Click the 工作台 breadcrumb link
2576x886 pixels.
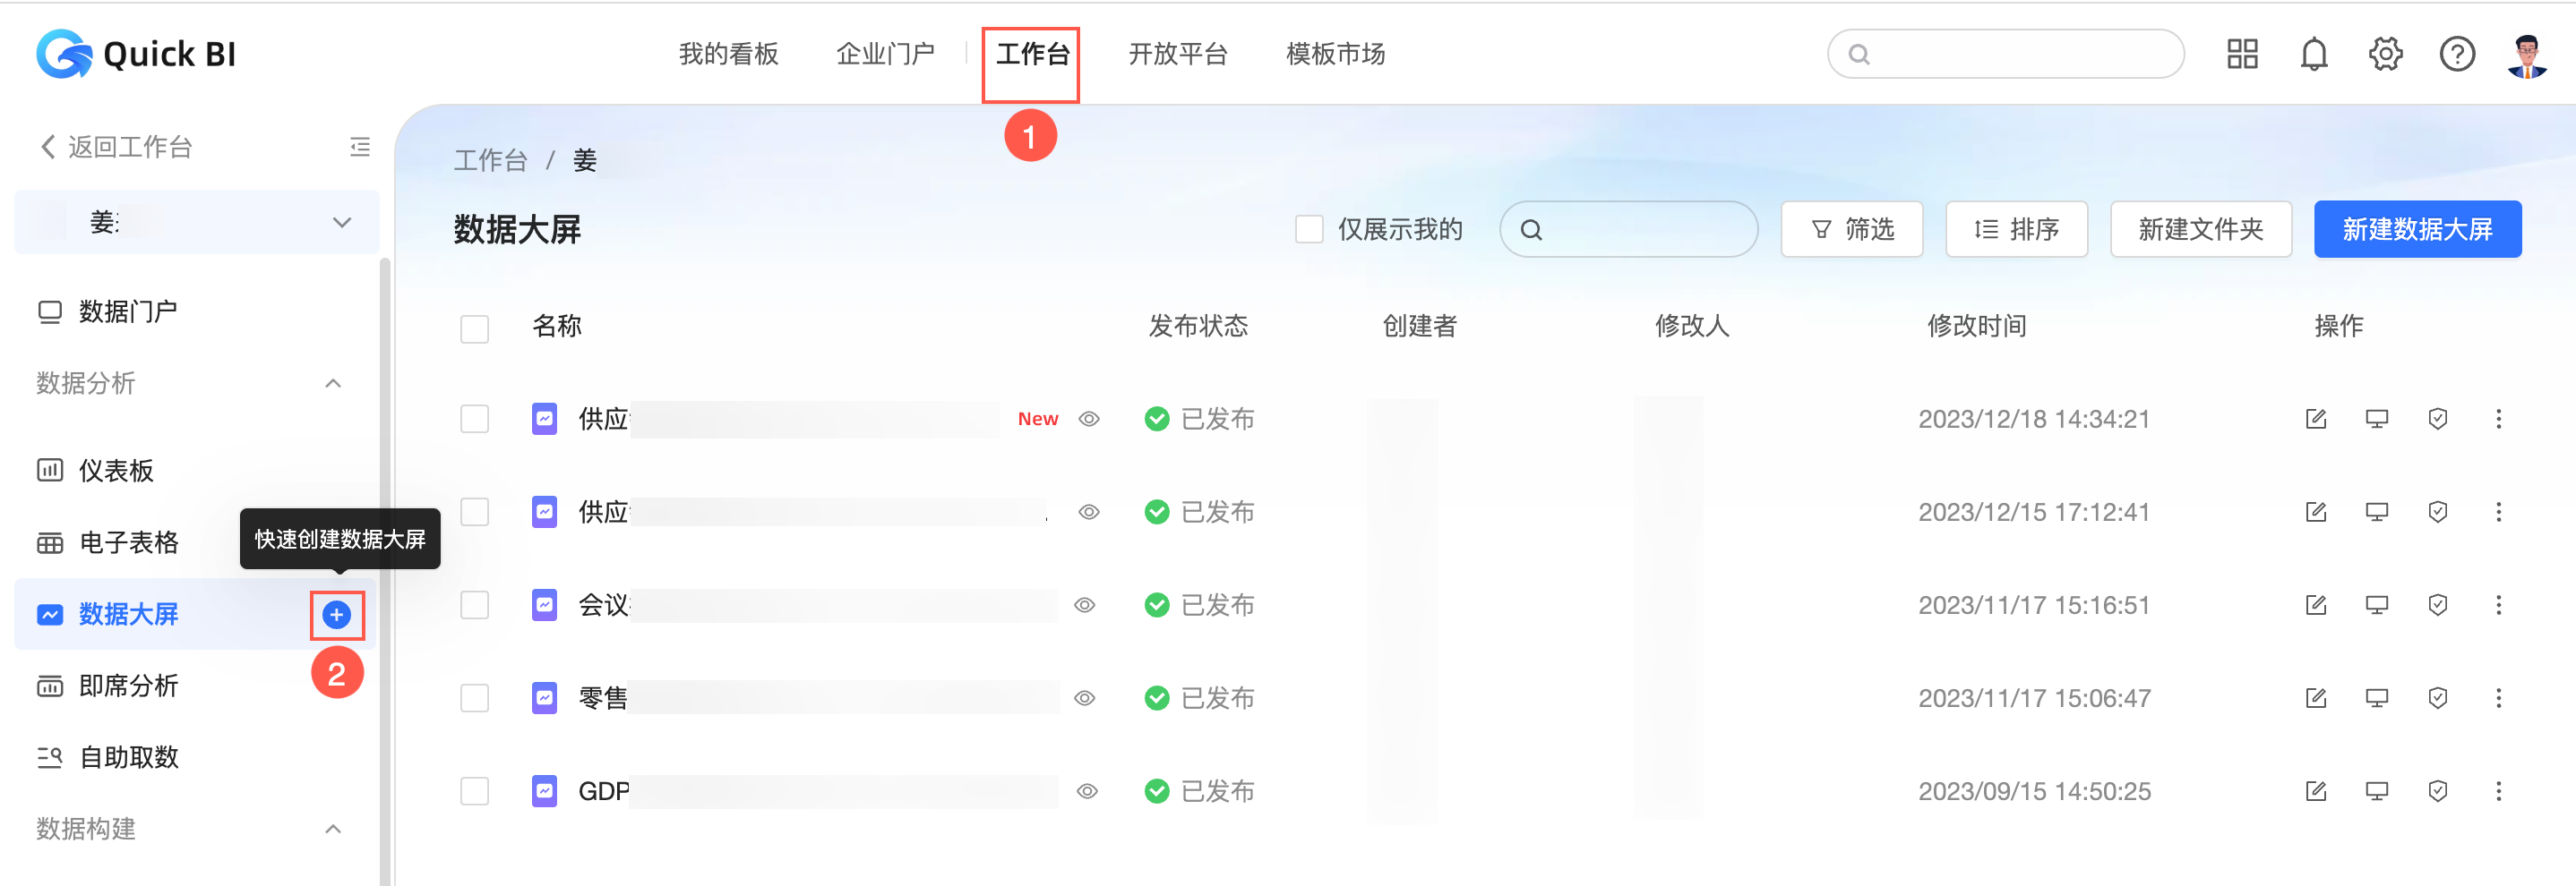490,161
